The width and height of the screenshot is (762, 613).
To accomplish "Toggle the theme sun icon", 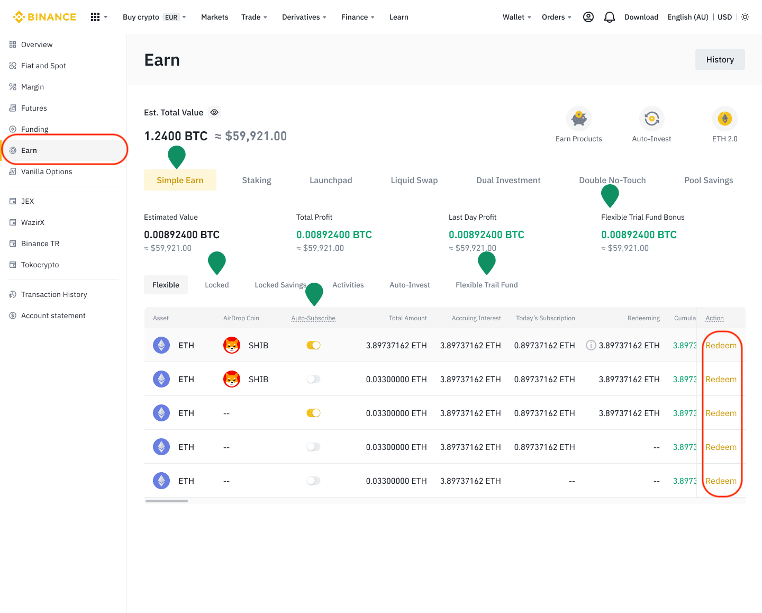I will pyautogui.click(x=745, y=17).
